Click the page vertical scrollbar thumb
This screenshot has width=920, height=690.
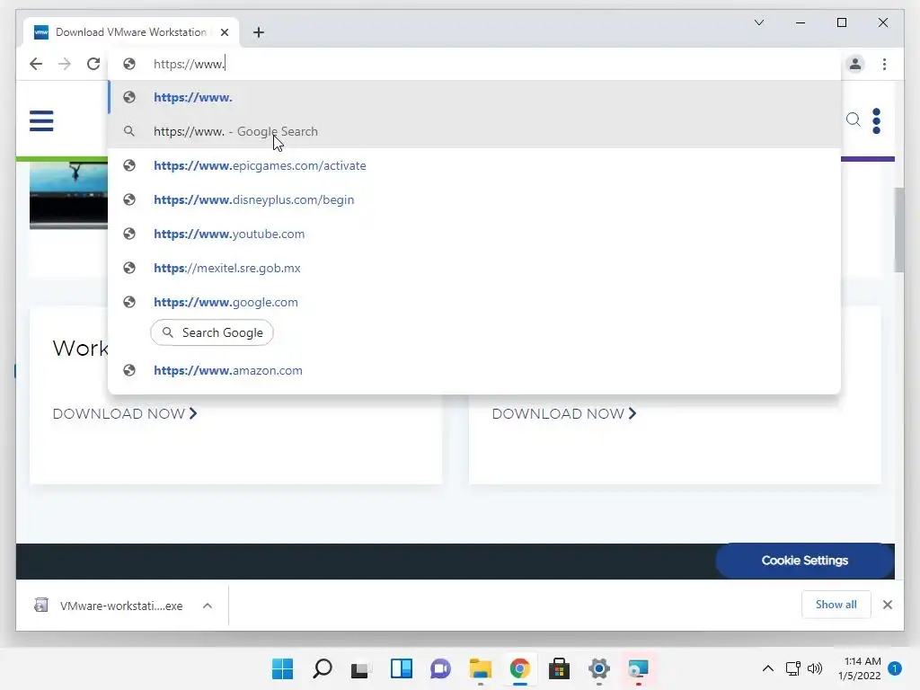click(x=898, y=230)
